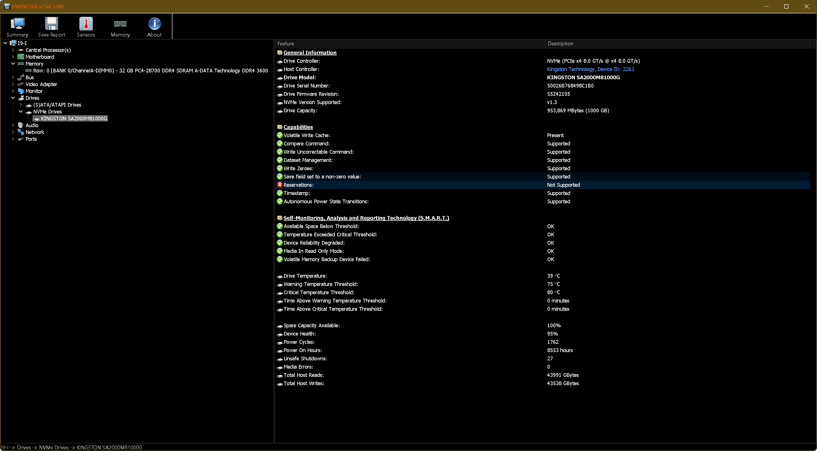Screen dimensions: 817x451
Task: Expand the (S)ATA/ATAPI Drives node
Action: pyautogui.click(x=21, y=105)
